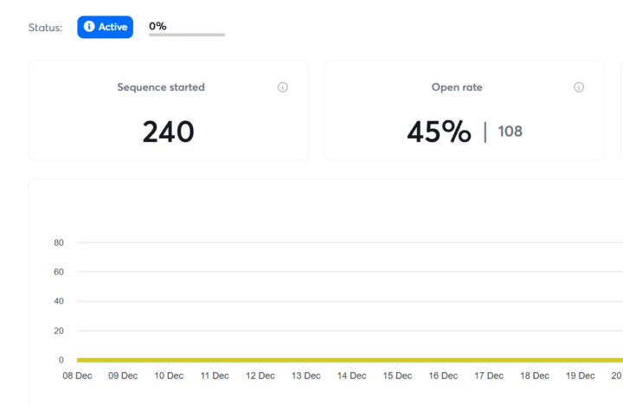Screen dimensions: 623x405
Task: Click the 240 sequence started value
Action: coord(168,132)
